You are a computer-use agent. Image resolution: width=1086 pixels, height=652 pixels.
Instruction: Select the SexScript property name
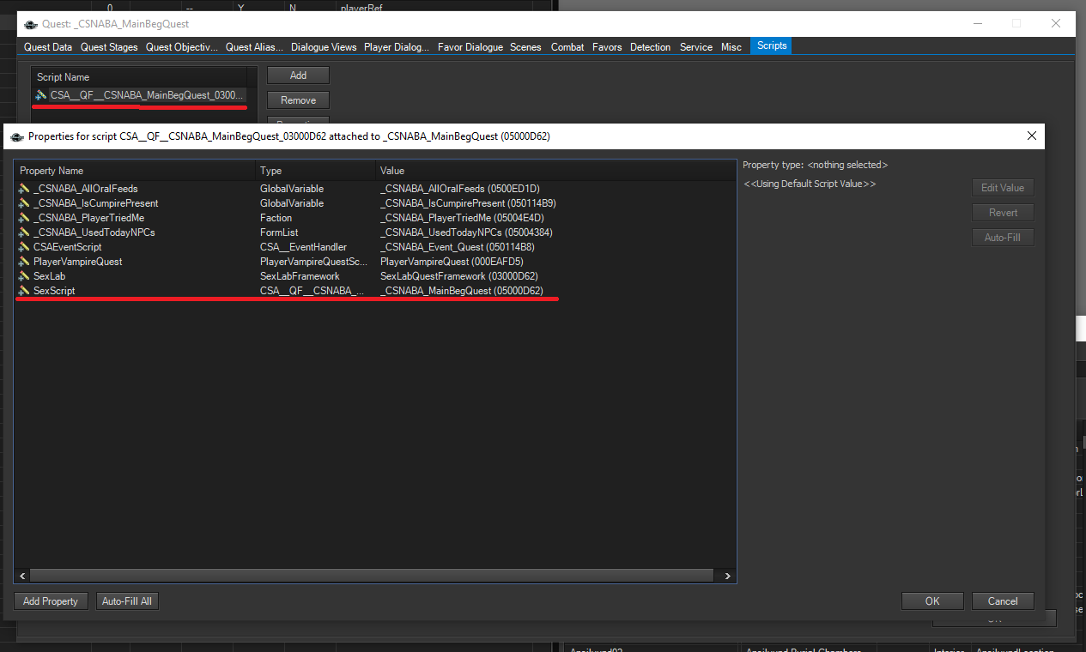point(54,291)
